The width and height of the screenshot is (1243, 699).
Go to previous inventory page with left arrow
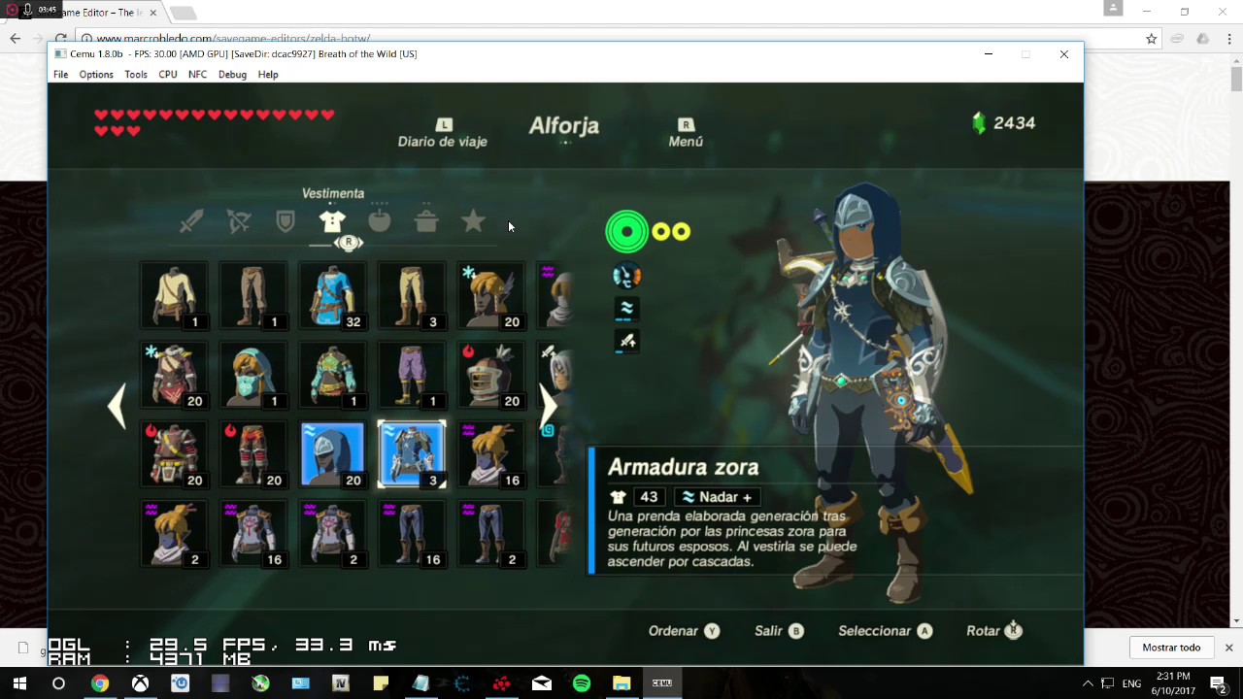tap(118, 406)
